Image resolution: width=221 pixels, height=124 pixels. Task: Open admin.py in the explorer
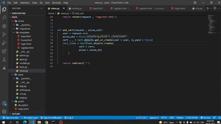pyautogui.click(x=24, y=55)
